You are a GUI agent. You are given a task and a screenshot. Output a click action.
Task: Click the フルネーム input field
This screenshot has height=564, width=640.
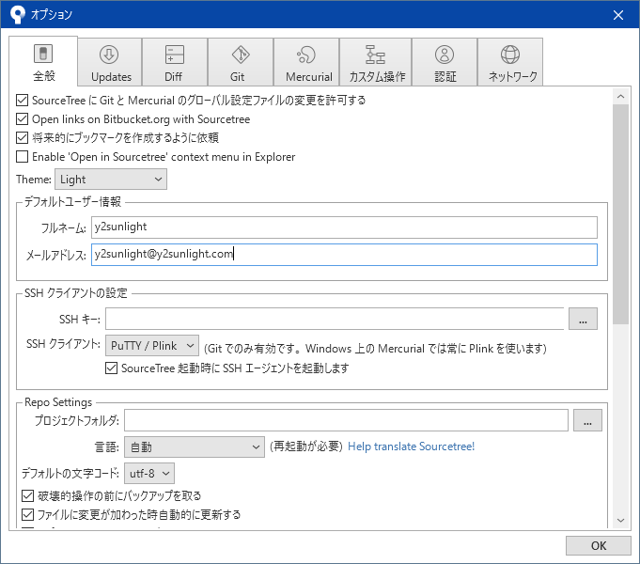tap(344, 227)
